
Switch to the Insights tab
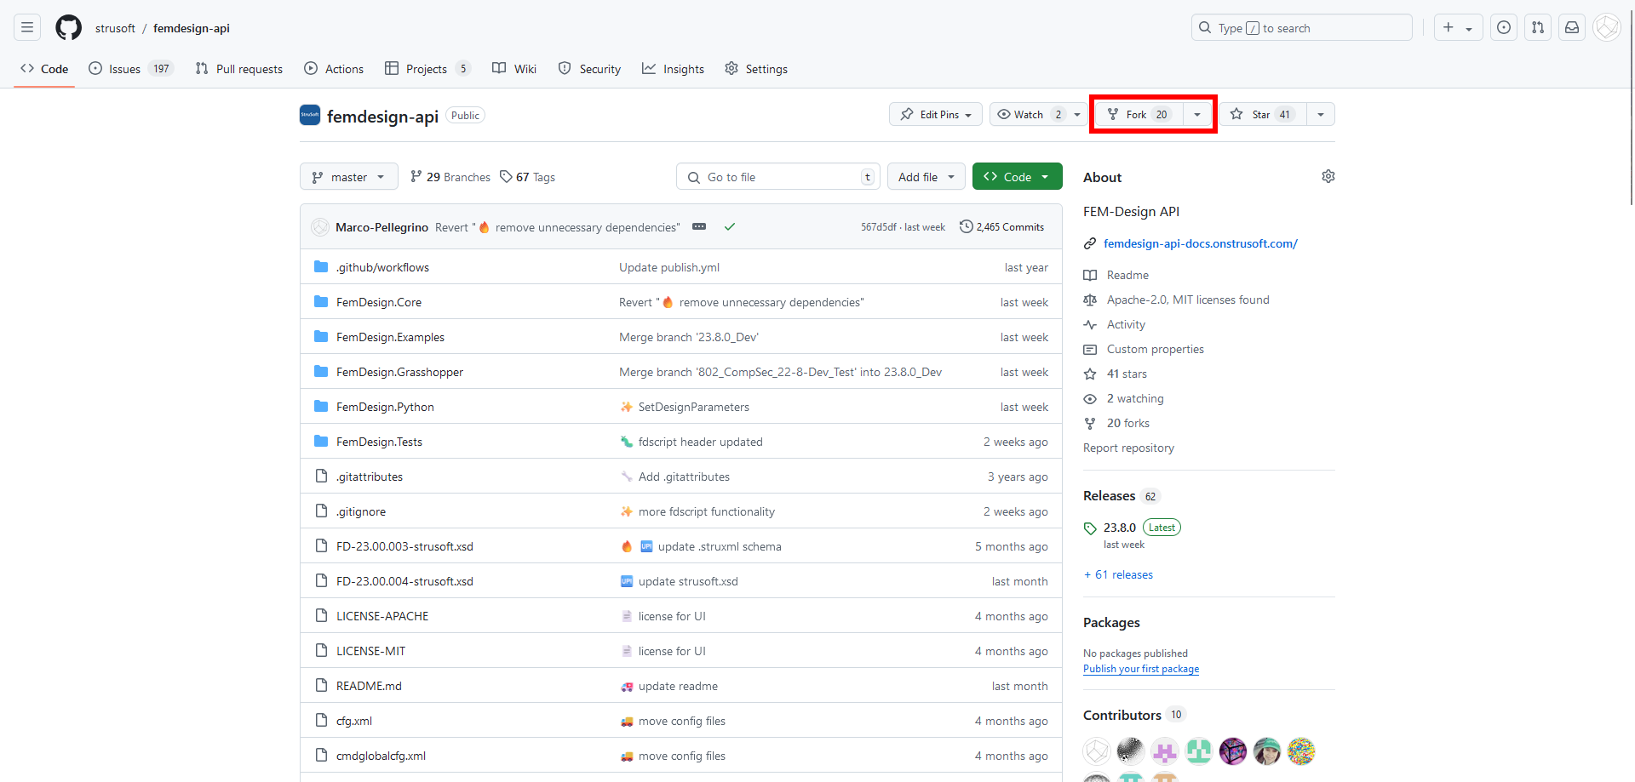pyautogui.click(x=674, y=69)
